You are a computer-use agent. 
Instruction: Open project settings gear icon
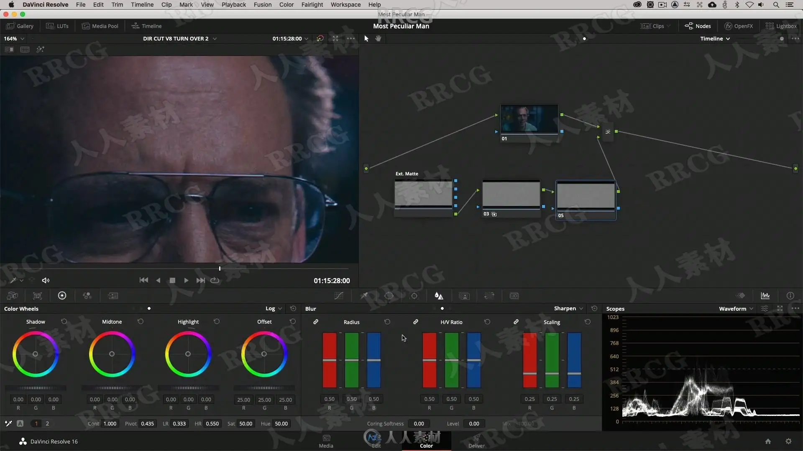[x=788, y=441]
